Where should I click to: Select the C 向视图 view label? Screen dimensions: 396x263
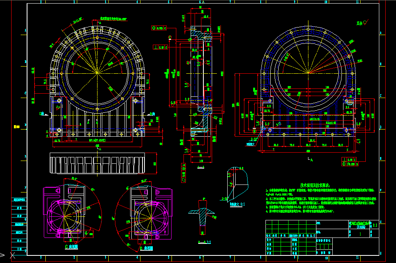(x=70, y=247)
